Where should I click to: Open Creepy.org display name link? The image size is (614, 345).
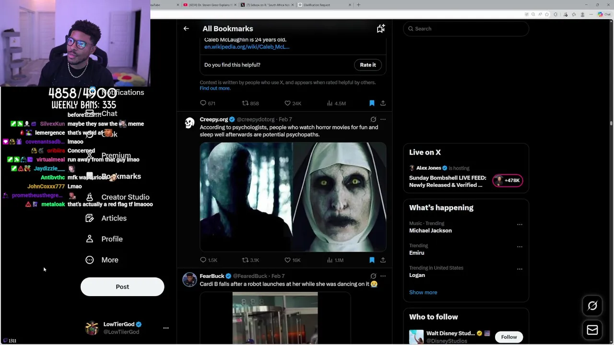[x=214, y=119]
